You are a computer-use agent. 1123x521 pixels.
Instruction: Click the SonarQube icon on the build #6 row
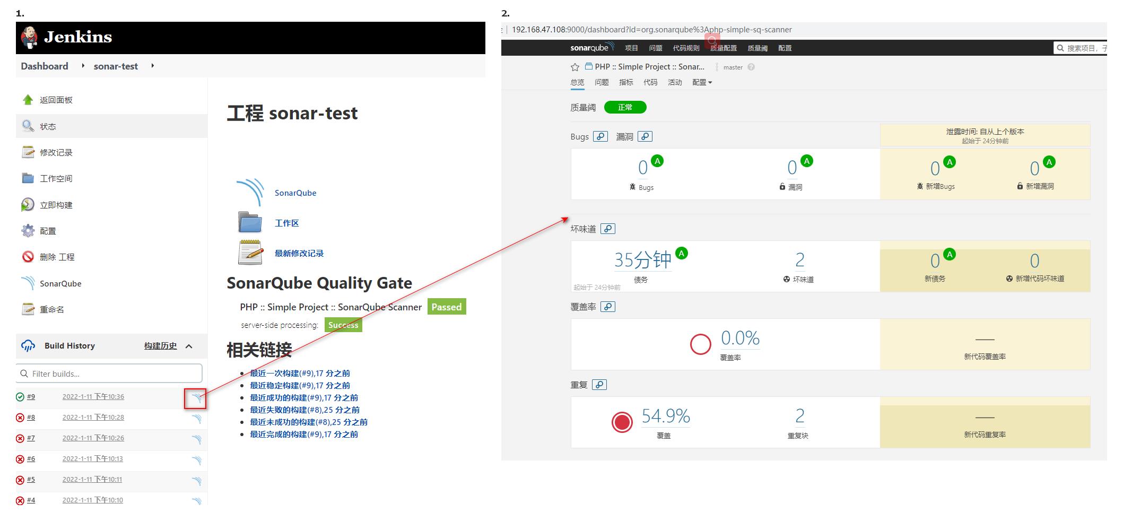coord(197,460)
